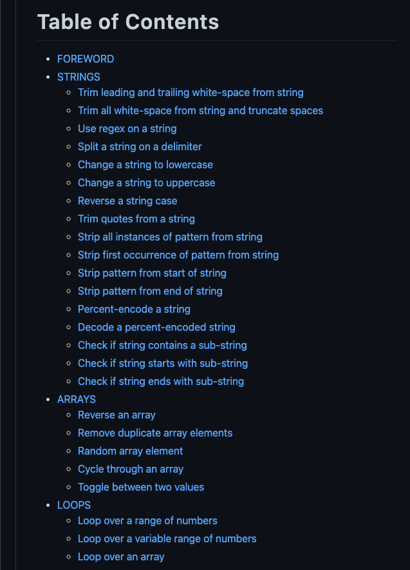The height and width of the screenshot is (570, 410).
Task: Open 'Trim all white-space from string and truncate spaces'
Action: click(x=200, y=110)
